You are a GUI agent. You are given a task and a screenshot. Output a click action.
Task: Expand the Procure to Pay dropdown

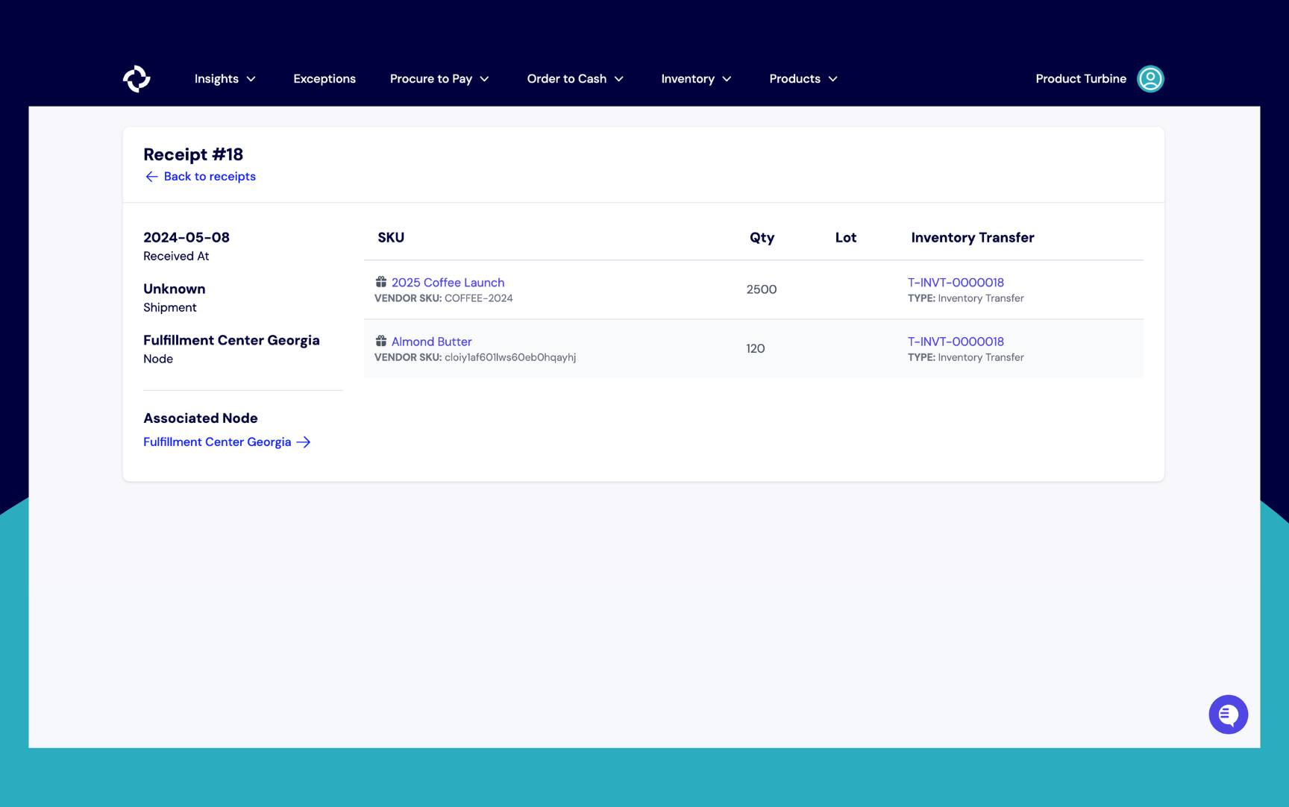[x=439, y=78]
